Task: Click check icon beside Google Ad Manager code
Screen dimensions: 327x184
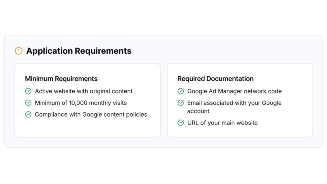Action: coord(181,91)
